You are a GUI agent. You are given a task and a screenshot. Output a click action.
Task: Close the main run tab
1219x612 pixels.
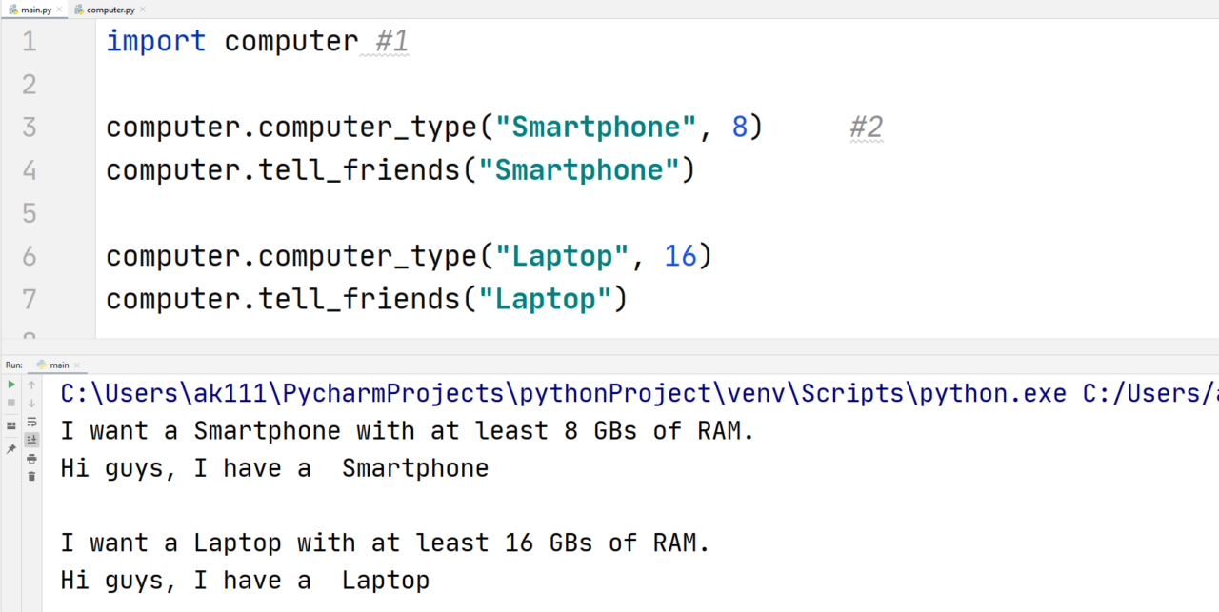[x=77, y=365]
